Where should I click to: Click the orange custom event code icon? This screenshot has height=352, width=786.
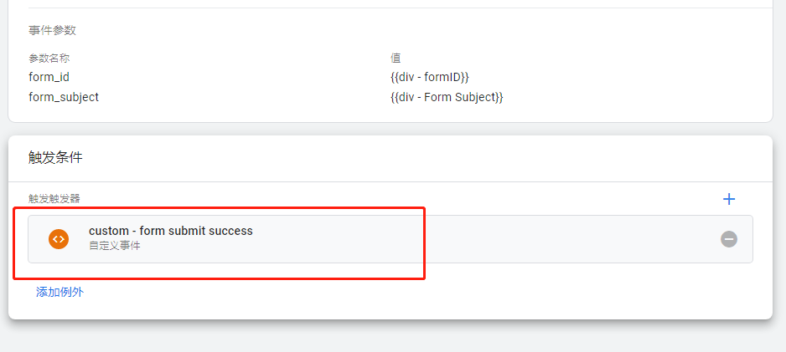[59, 239]
